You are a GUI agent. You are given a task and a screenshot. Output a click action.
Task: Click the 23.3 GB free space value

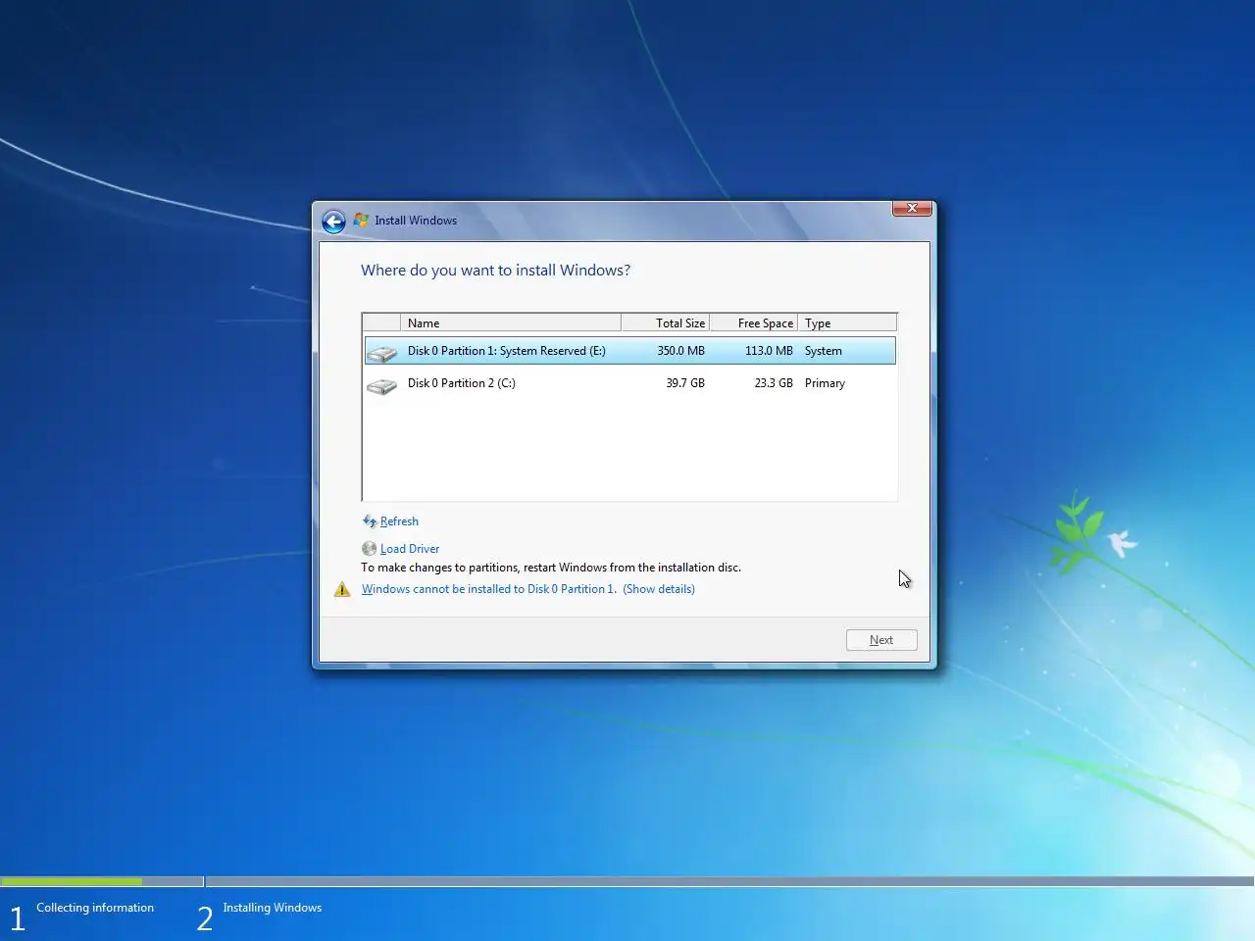click(774, 383)
